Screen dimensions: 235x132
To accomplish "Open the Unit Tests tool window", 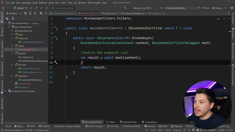I will coord(113,126).
